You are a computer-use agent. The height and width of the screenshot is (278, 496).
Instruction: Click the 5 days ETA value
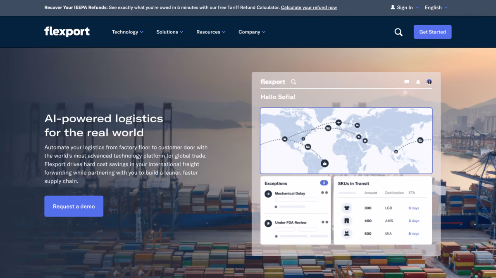coord(414,234)
